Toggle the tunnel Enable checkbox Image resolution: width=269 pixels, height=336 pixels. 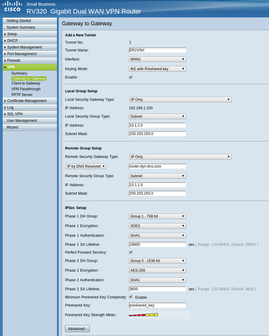pos(131,77)
